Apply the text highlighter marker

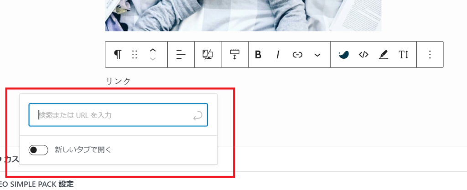[x=384, y=55]
